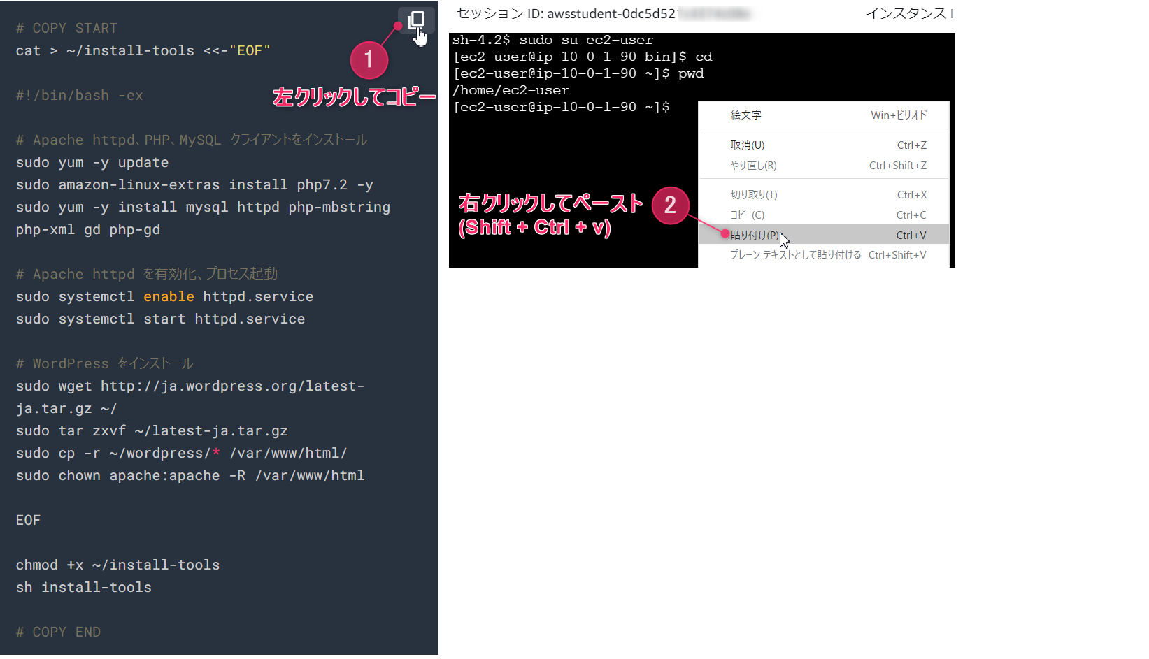This screenshot has height=659, width=1149.
Task: Click the copy-to-clipboard icon on the code block
Action: click(416, 20)
